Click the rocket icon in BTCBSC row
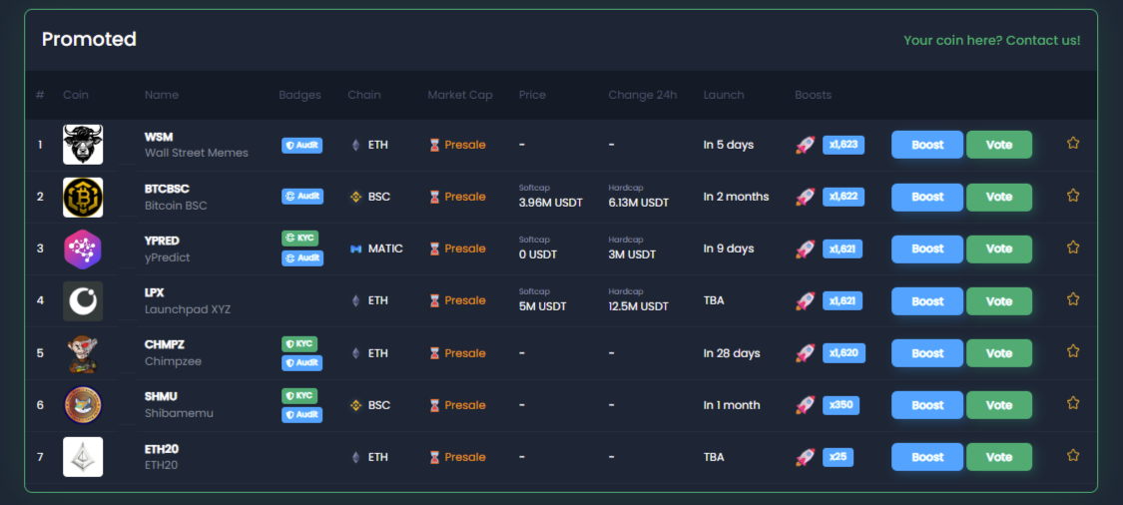The width and height of the screenshot is (1123, 505). pyautogui.click(x=805, y=197)
